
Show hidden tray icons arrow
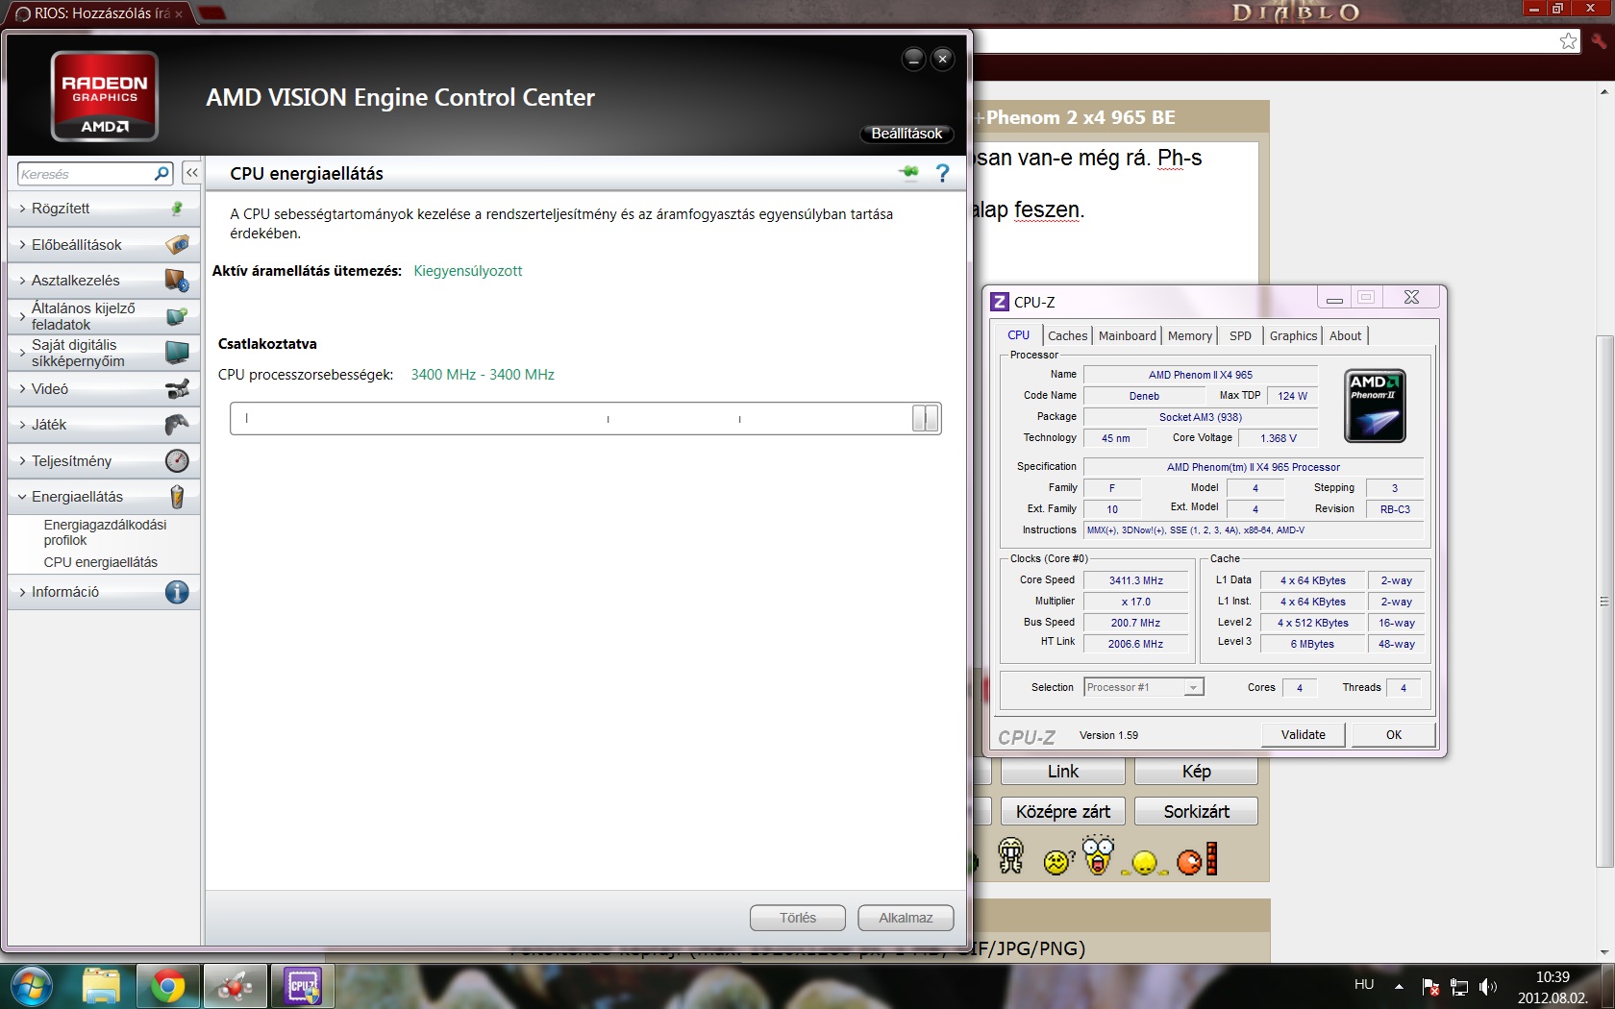click(x=1399, y=987)
